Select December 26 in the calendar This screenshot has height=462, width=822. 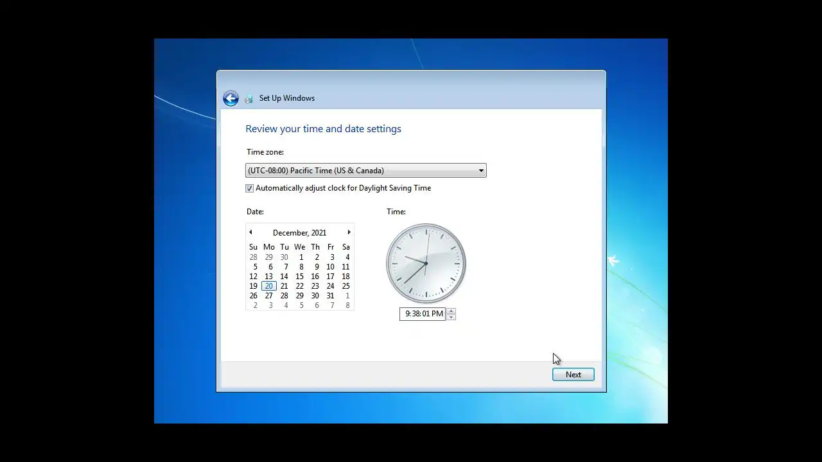click(254, 296)
